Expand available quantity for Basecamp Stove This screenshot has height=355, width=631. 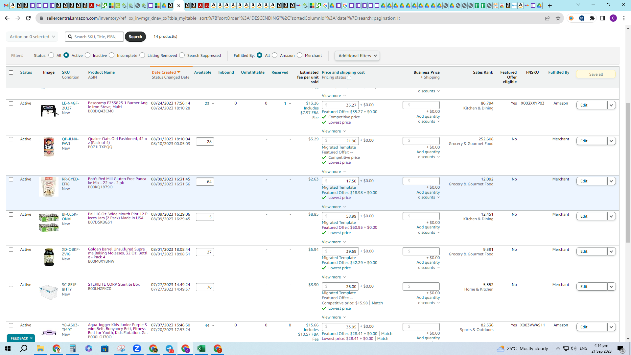[210, 104]
